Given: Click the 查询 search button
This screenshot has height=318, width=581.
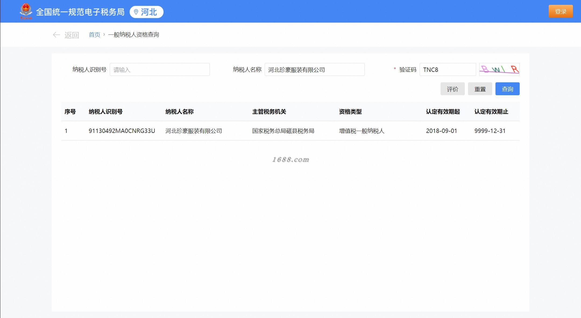Looking at the screenshot, I should point(507,89).
